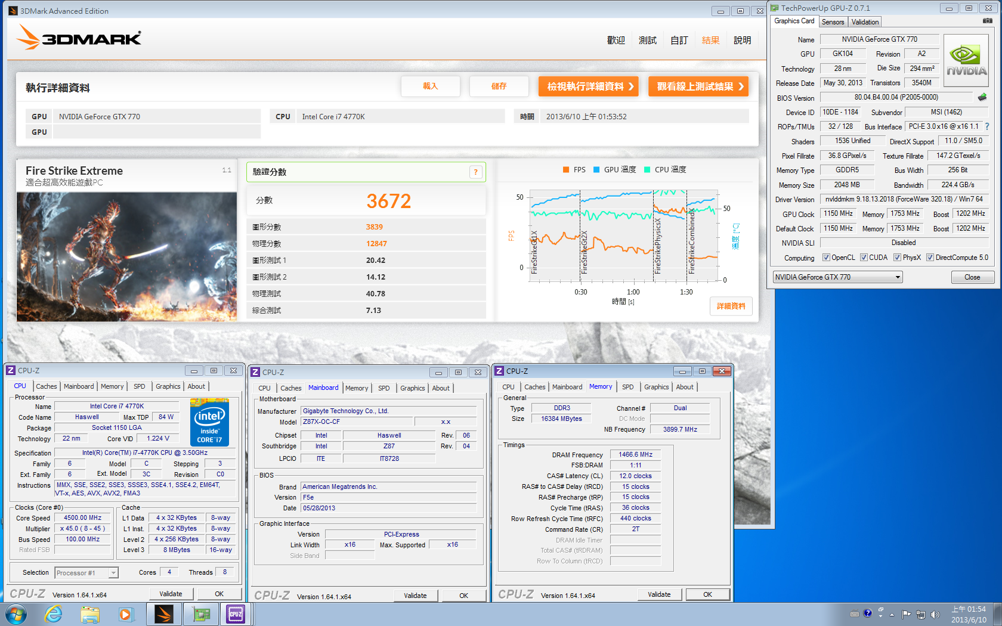Toggle the CUDA checkbox

coord(864,258)
